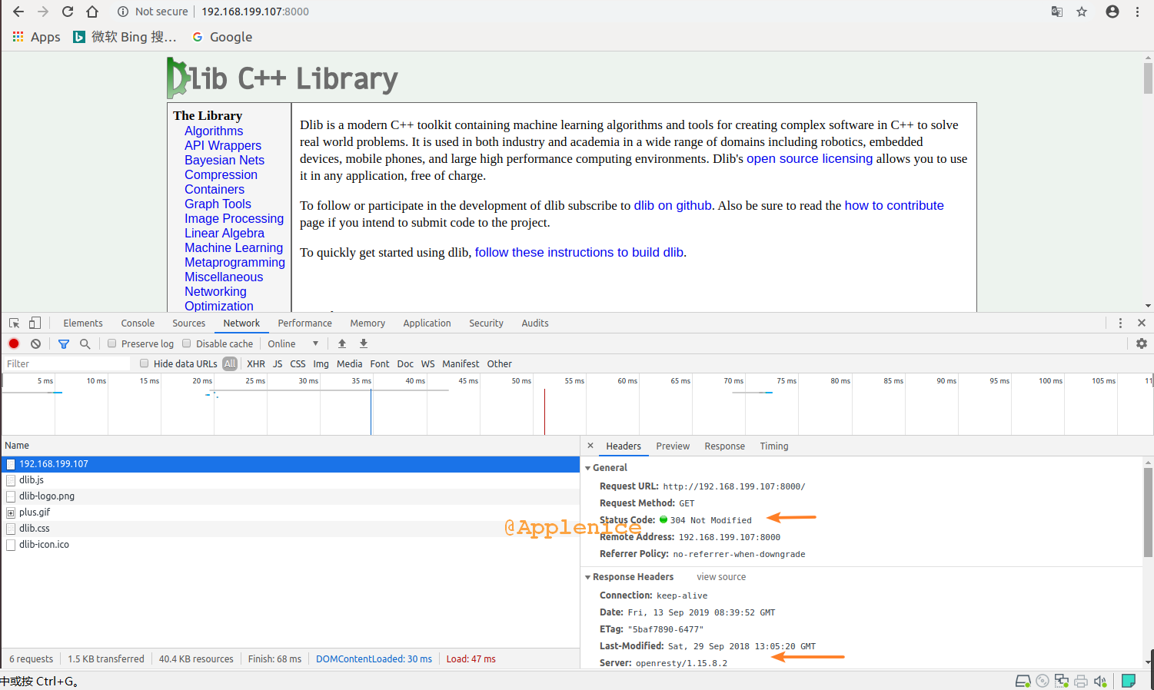1154x690 pixels.
Task: Toggle device toolbar icon in DevTools
Action: [x=35, y=323]
